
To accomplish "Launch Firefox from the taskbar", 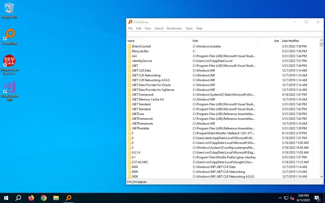I will point(31,198).
